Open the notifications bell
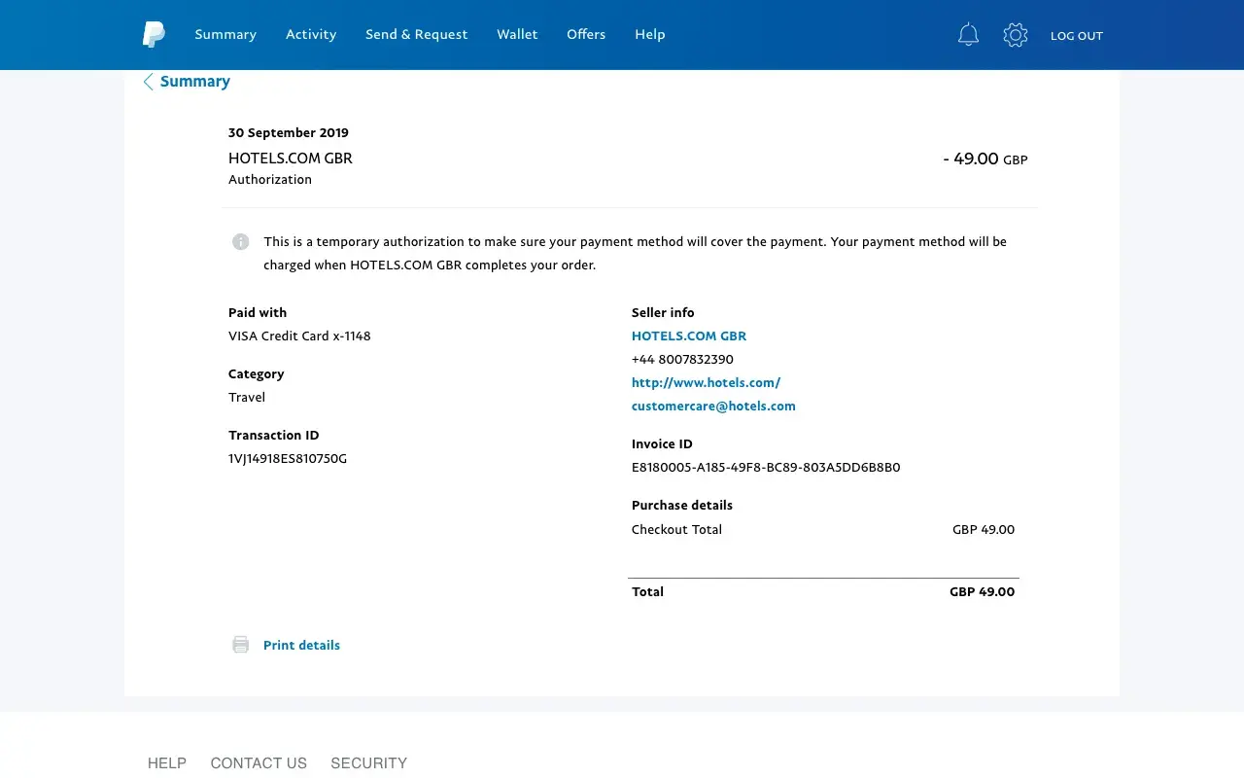The width and height of the screenshot is (1244, 778). [968, 35]
